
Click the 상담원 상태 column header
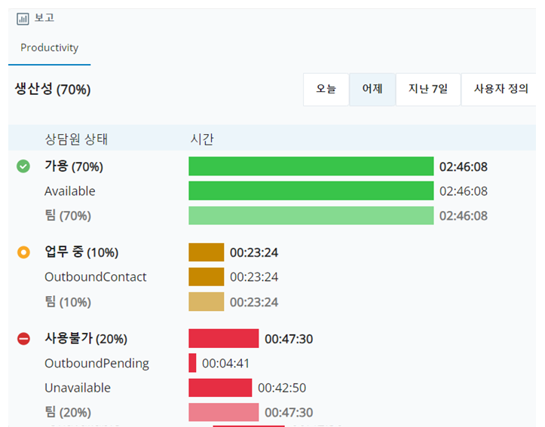point(76,139)
